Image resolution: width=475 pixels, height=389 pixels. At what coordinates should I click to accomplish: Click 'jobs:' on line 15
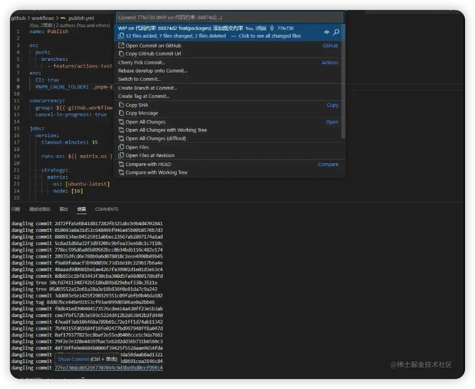[37, 128]
